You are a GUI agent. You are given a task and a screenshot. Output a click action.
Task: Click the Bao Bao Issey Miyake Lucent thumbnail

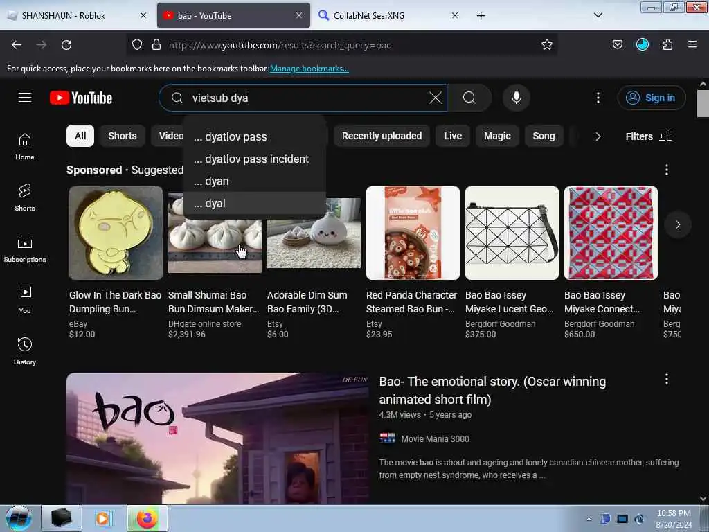[512, 233]
